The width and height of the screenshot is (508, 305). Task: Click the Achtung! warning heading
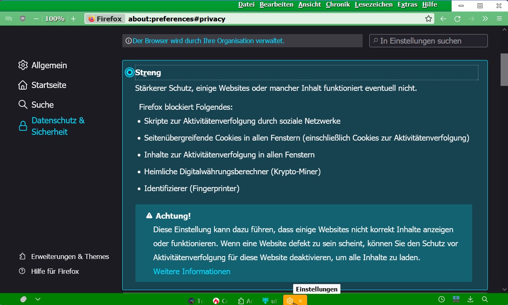click(x=173, y=216)
